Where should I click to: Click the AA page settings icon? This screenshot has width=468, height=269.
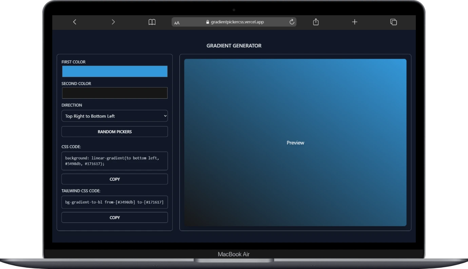(177, 22)
